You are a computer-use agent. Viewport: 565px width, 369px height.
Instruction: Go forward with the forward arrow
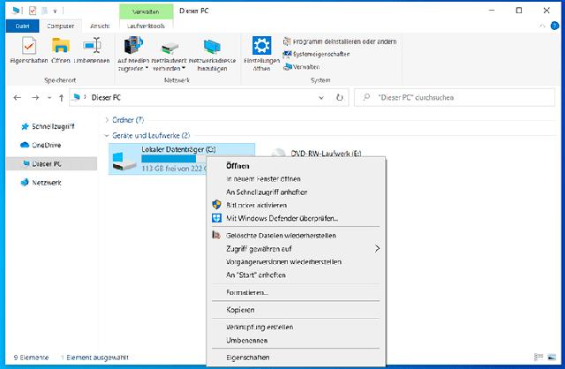[35, 98]
